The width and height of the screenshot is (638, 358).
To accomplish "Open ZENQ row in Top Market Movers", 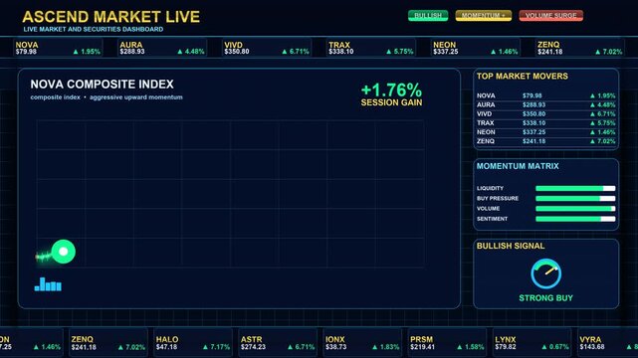I will pos(546,141).
